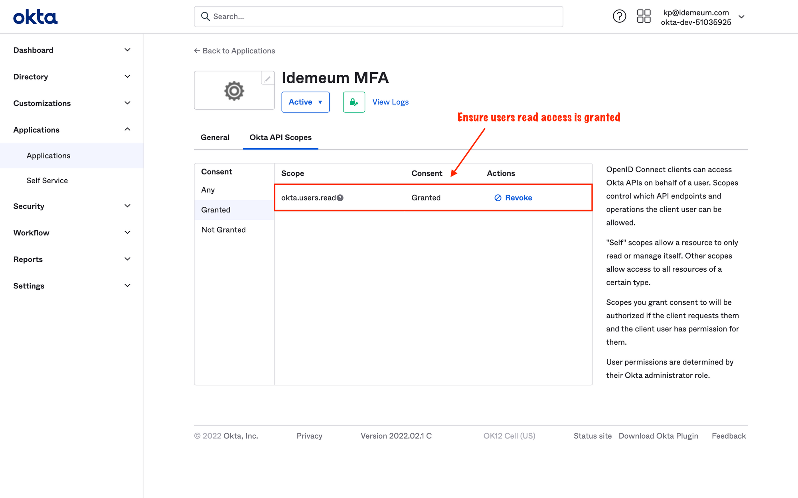Click Download Okta Plugin link

658,436
